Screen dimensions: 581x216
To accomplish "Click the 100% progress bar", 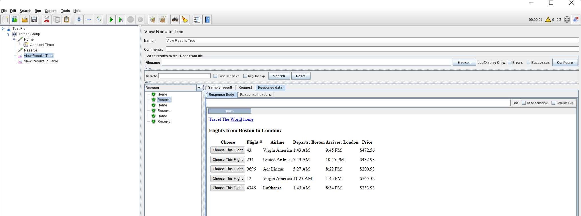I will 230,111.
